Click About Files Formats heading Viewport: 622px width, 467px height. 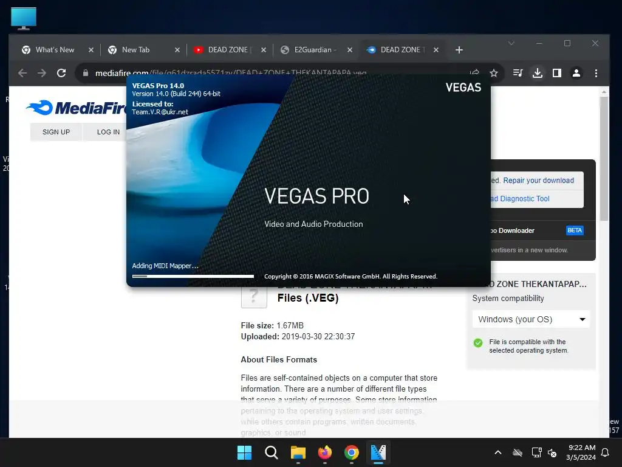[x=279, y=360]
